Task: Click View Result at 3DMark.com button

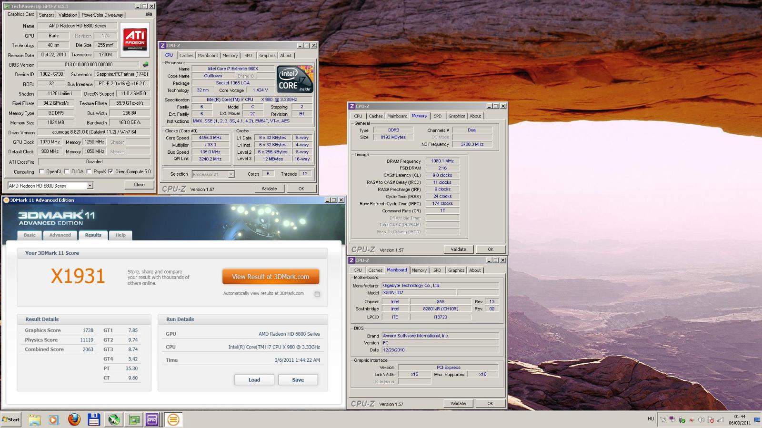Action: 271,277
